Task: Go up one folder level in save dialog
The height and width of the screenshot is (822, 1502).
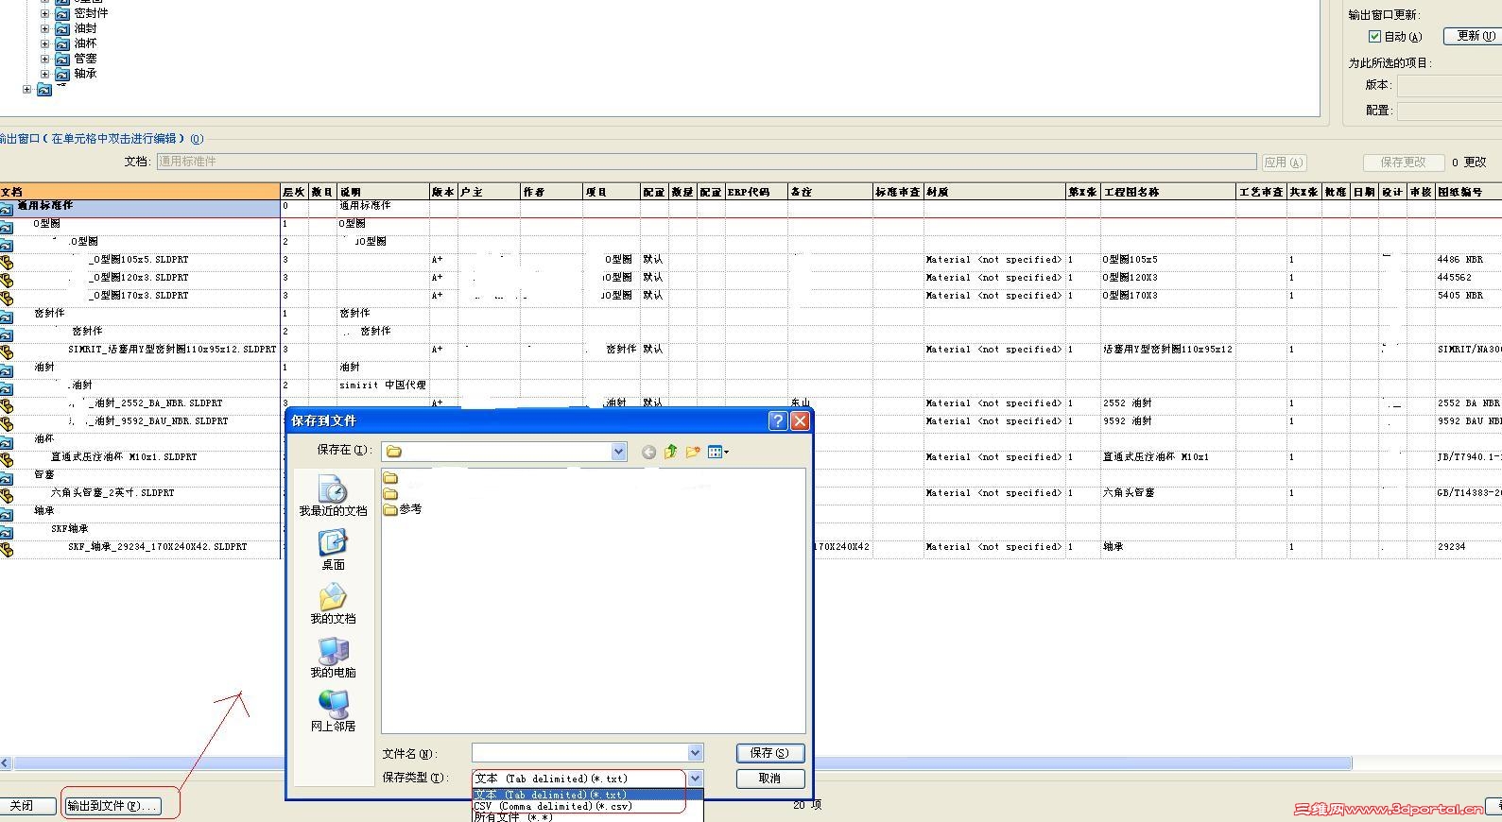Action: point(671,453)
